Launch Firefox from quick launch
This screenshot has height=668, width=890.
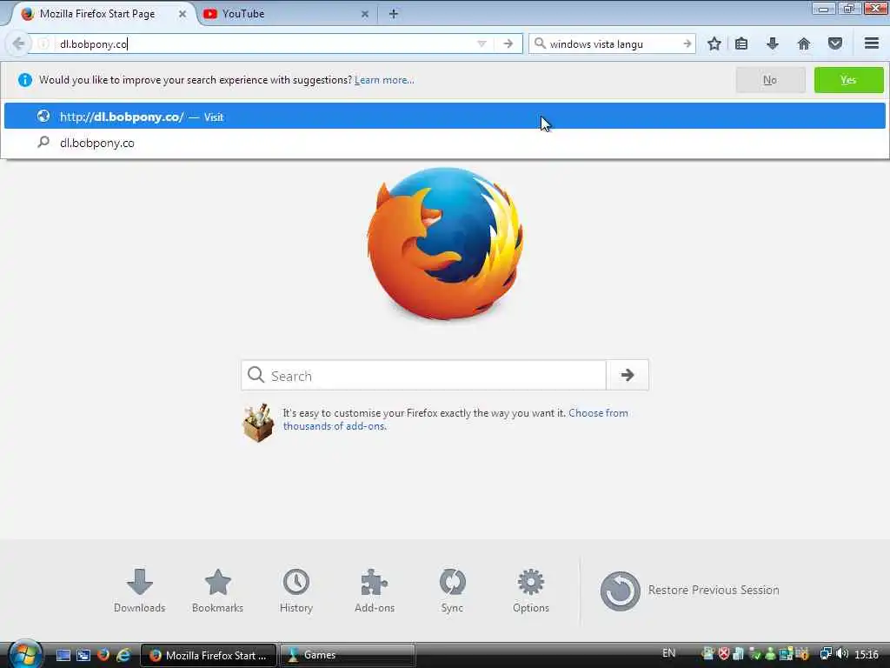point(103,655)
